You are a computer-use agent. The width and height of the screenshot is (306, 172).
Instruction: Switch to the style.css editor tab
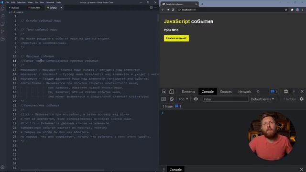[15, 8]
